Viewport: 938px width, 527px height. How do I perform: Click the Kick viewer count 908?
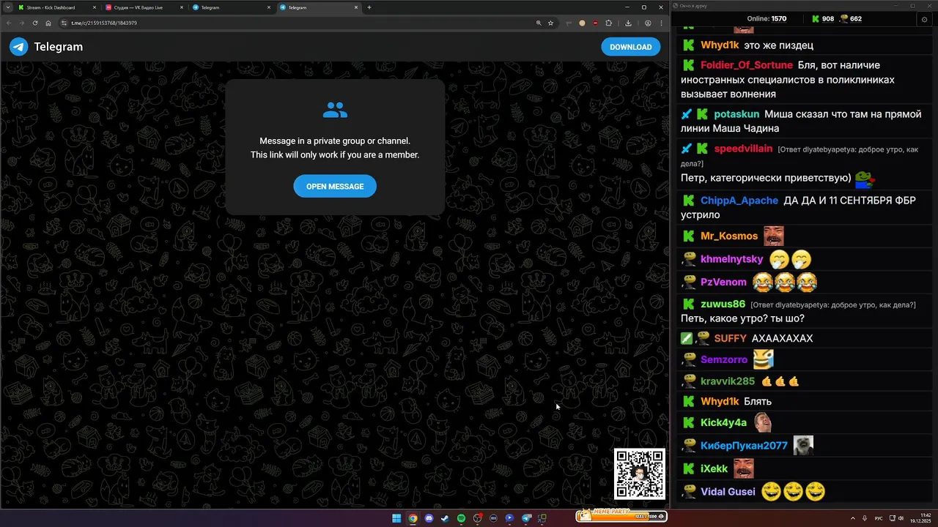(x=823, y=19)
